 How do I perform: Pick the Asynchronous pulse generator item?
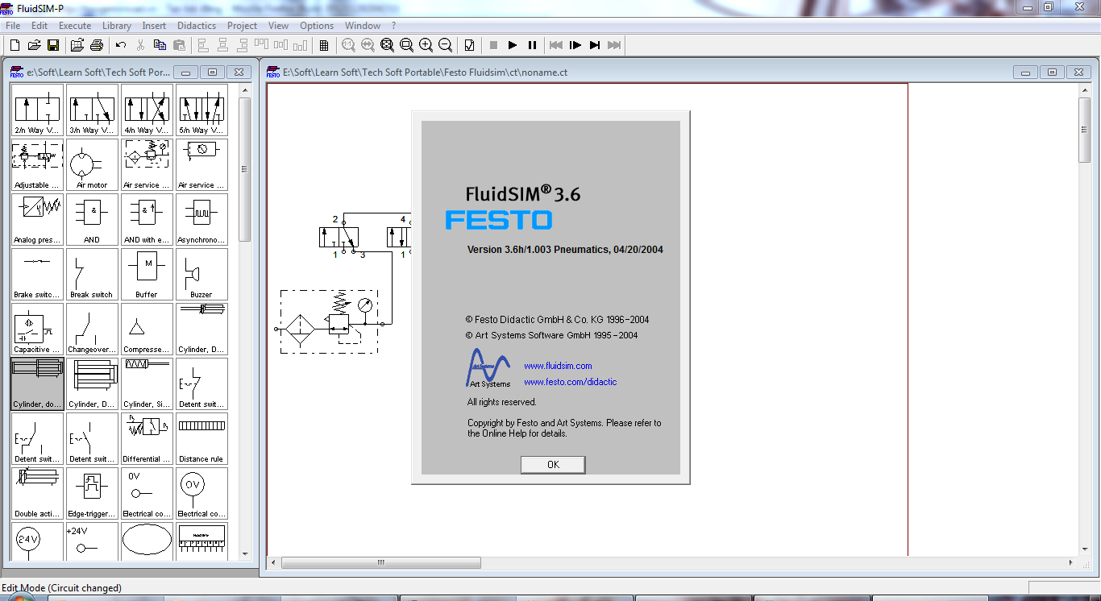[x=202, y=220]
